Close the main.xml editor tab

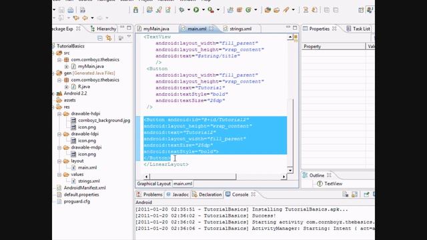tap(211, 29)
